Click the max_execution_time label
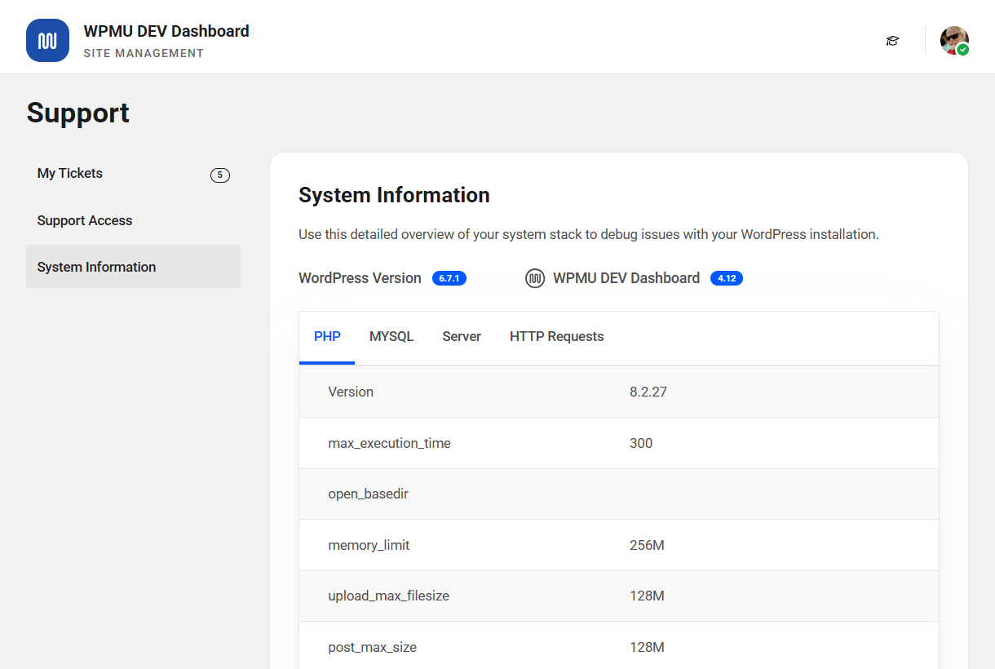Image resolution: width=995 pixels, height=669 pixels. point(389,443)
